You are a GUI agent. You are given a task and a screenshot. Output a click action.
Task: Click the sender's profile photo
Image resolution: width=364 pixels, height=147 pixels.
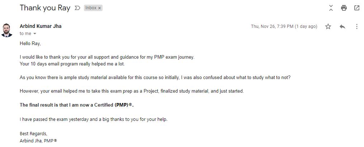(7, 30)
